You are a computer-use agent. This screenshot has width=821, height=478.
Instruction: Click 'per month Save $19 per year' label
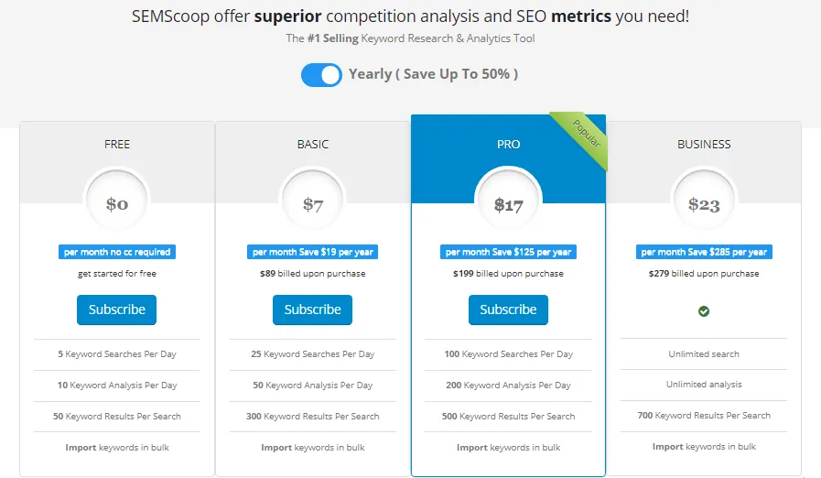point(312,252)
